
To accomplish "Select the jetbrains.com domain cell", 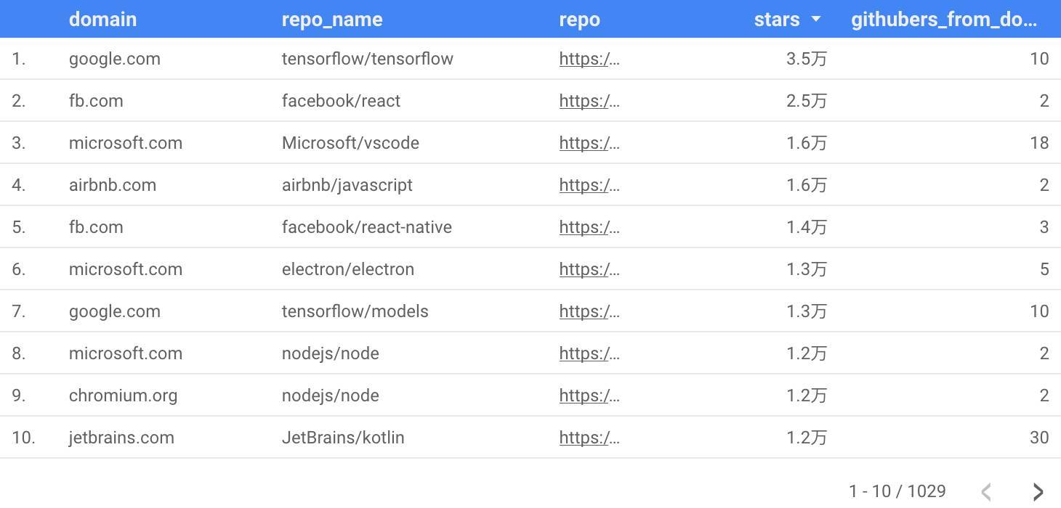I will (121, 438).
